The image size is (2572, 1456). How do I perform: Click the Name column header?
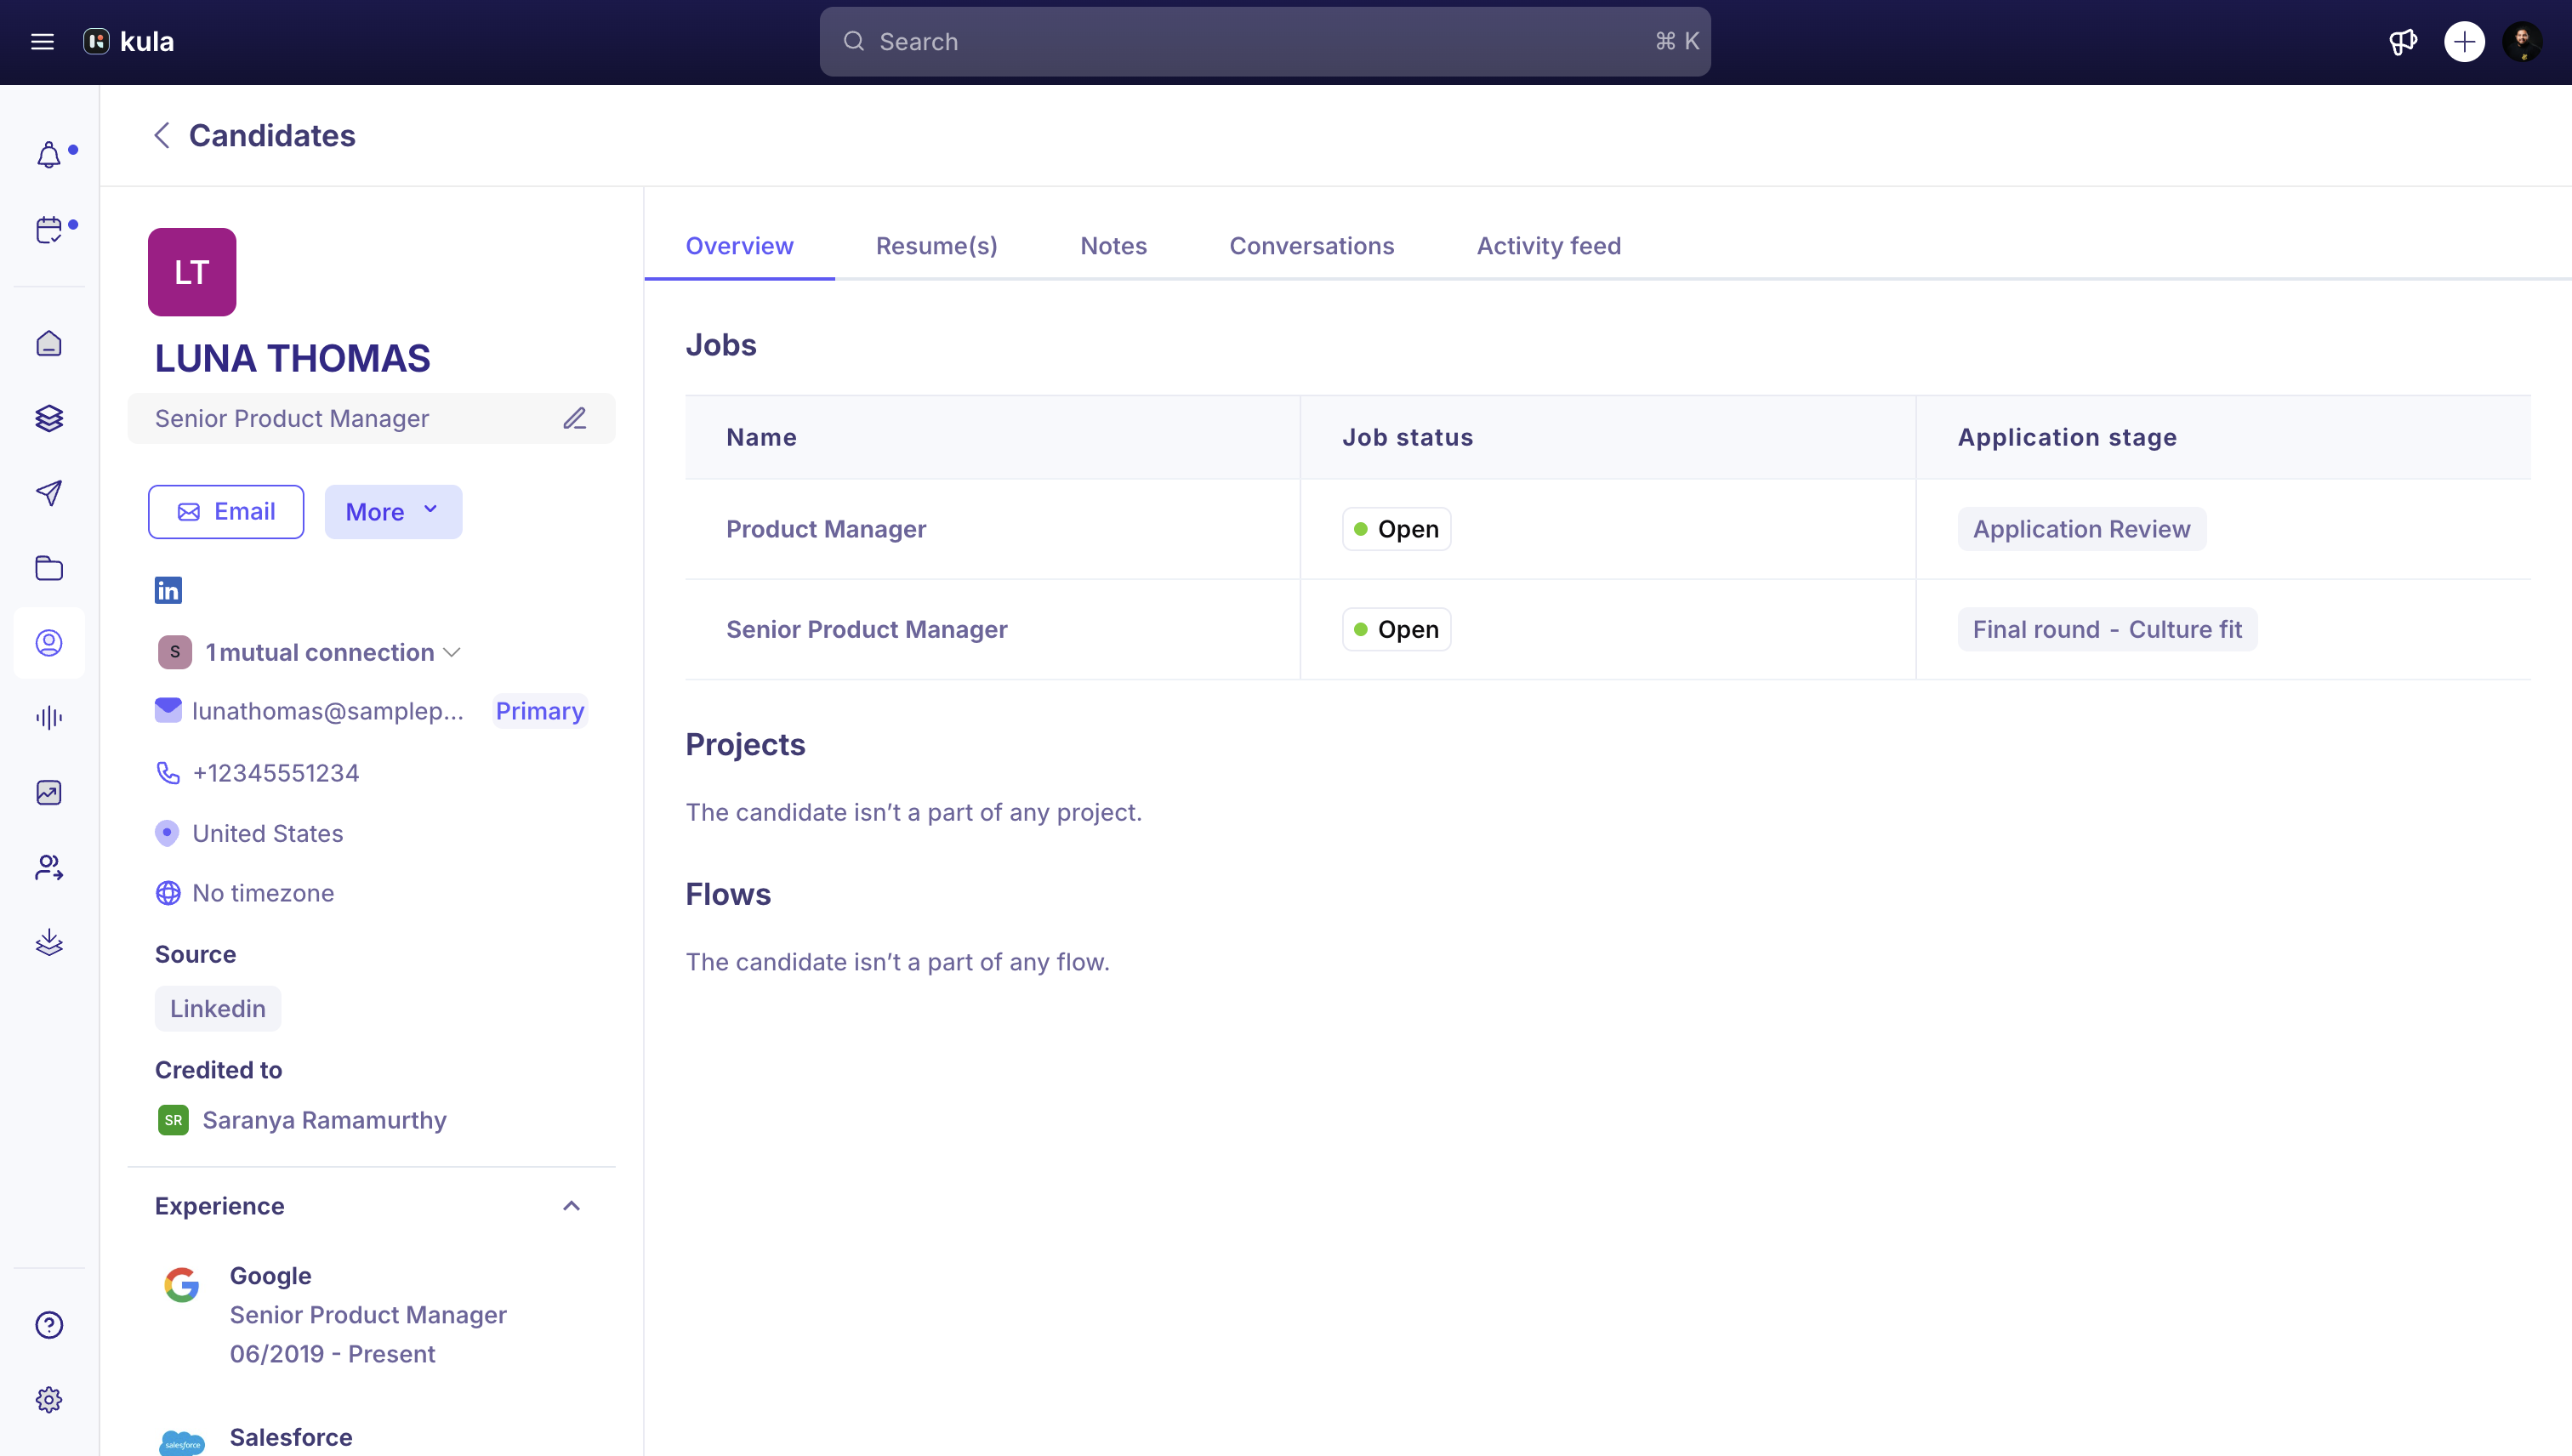(761, 437)
